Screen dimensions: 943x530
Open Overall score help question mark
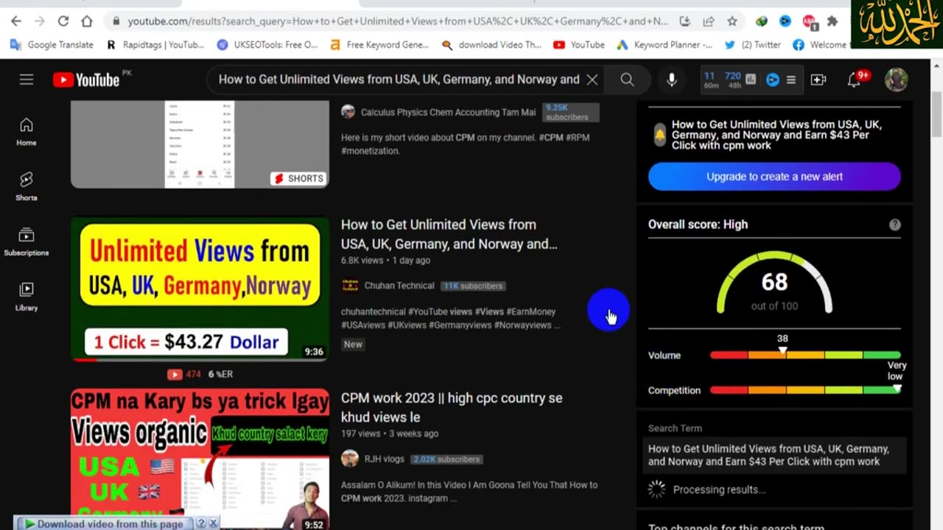coord(894,225)
